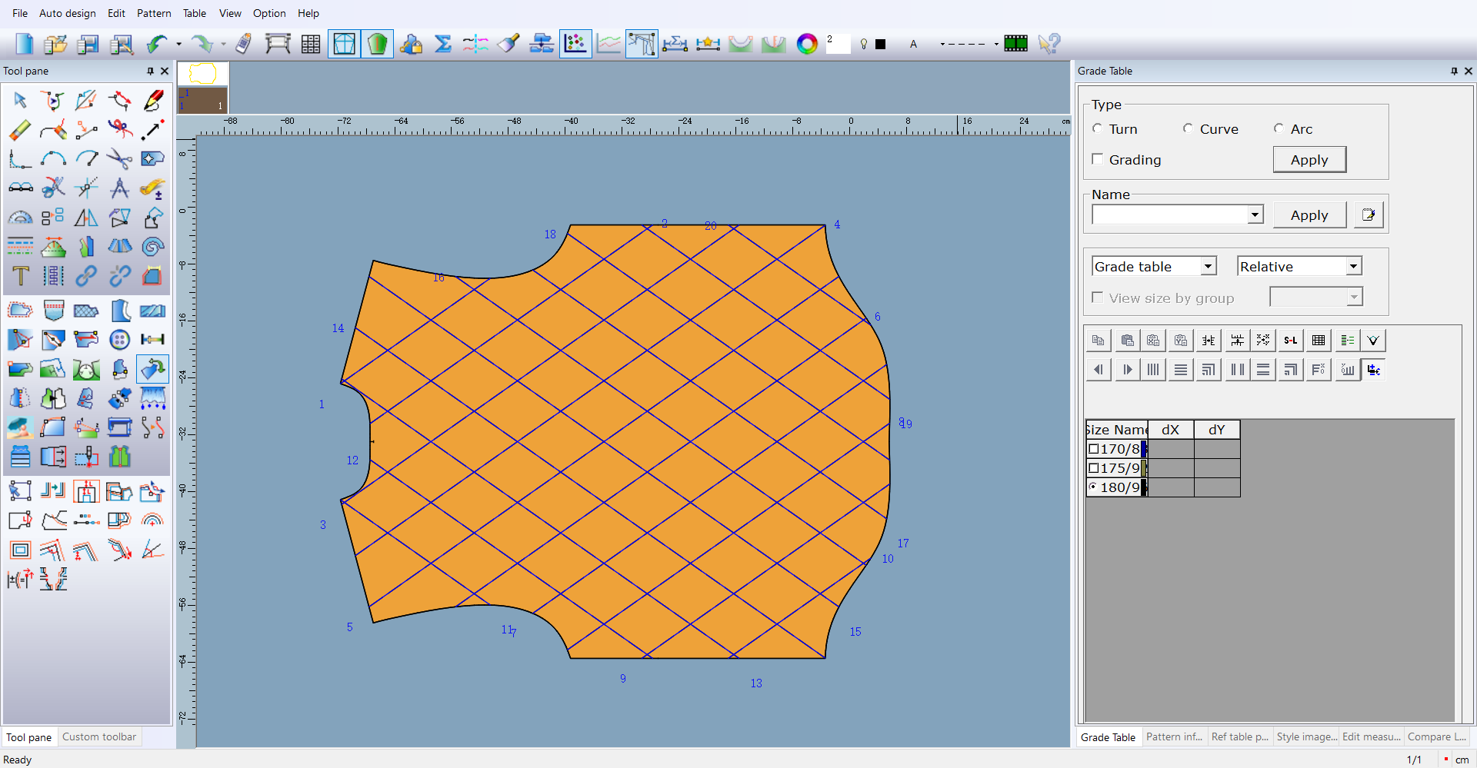The image size is (1477, 768).
Task: Expand the Relative dropdown
Action: pos(1354,266)
